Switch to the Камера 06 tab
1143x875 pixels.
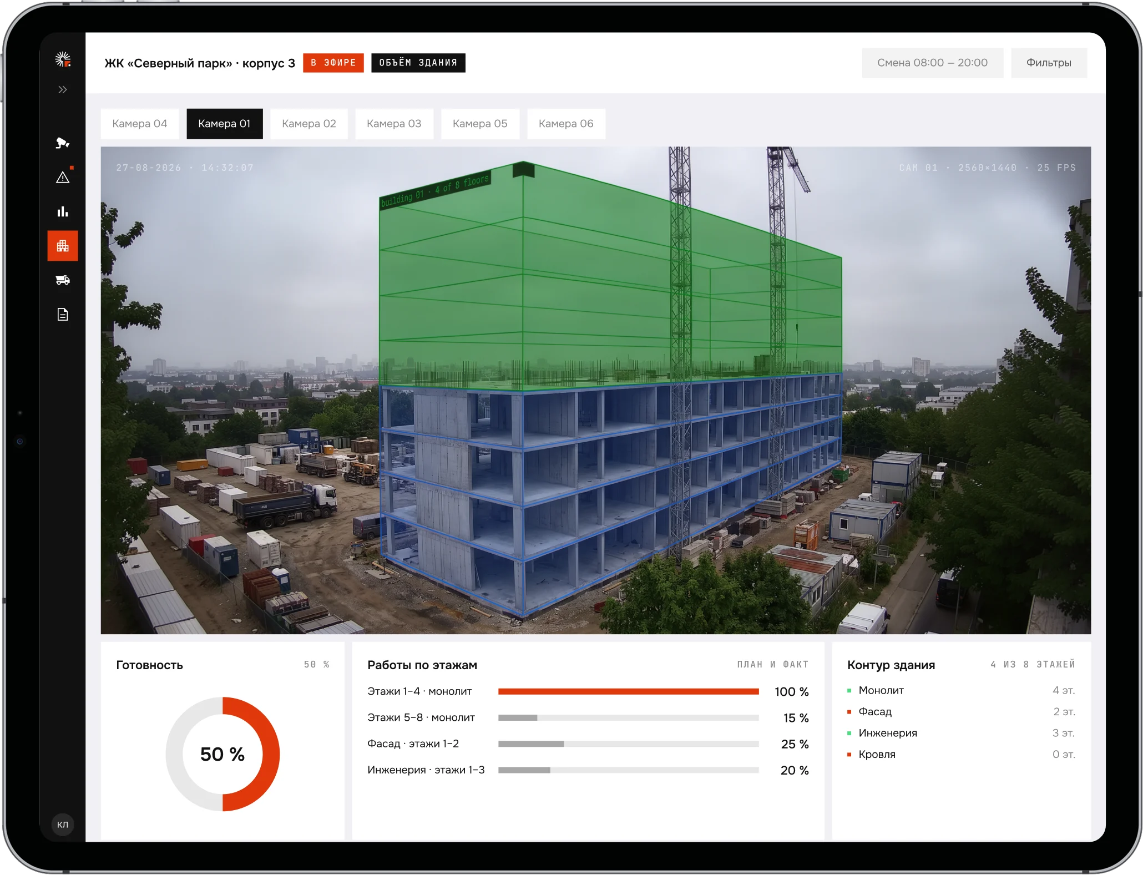click(x=566, y=124)
